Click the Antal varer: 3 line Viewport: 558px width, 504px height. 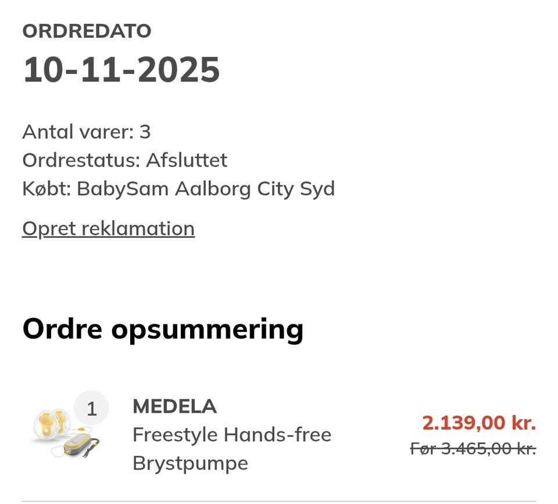[x=86, y=131]
